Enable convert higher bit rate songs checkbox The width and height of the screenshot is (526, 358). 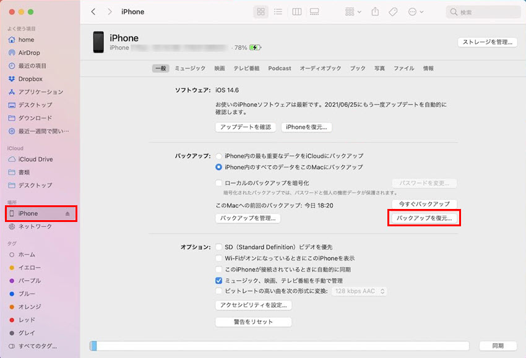(218, 291)
